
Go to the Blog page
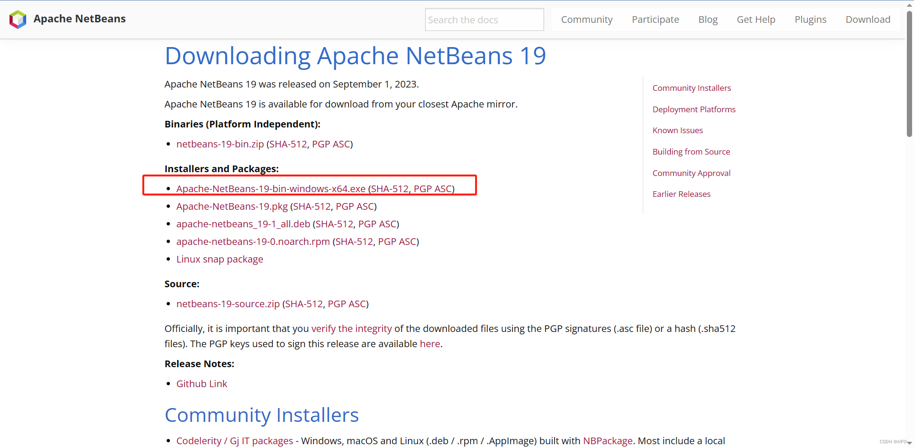708,19
